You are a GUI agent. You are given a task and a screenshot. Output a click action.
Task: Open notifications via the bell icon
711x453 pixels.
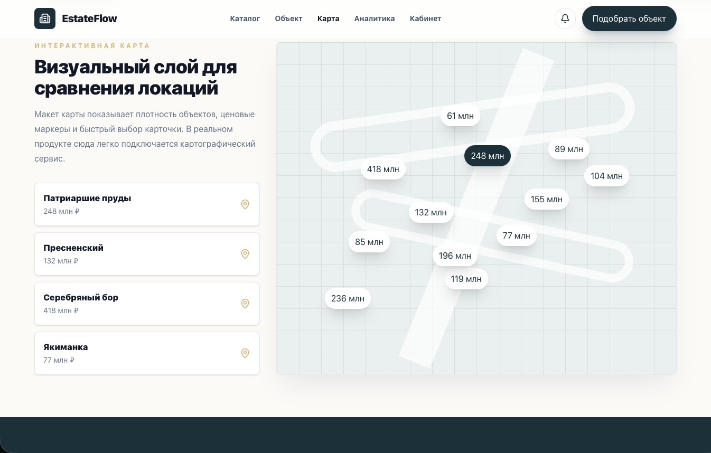(x=565, y=18)
